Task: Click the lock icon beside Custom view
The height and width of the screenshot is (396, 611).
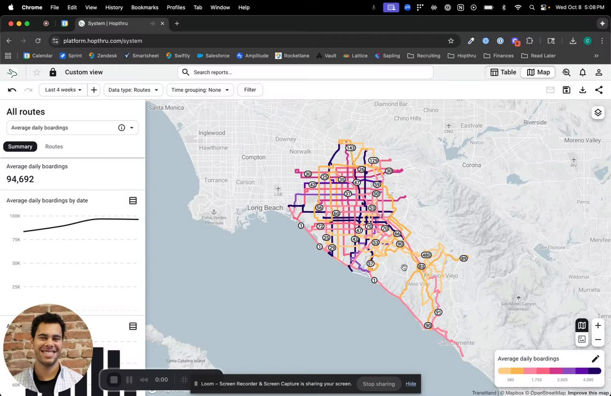Action: (53, 73)
